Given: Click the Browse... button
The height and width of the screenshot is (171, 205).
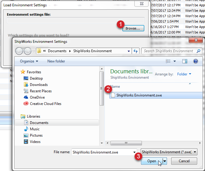Looking at the screenshot, I should coord(133,28).
